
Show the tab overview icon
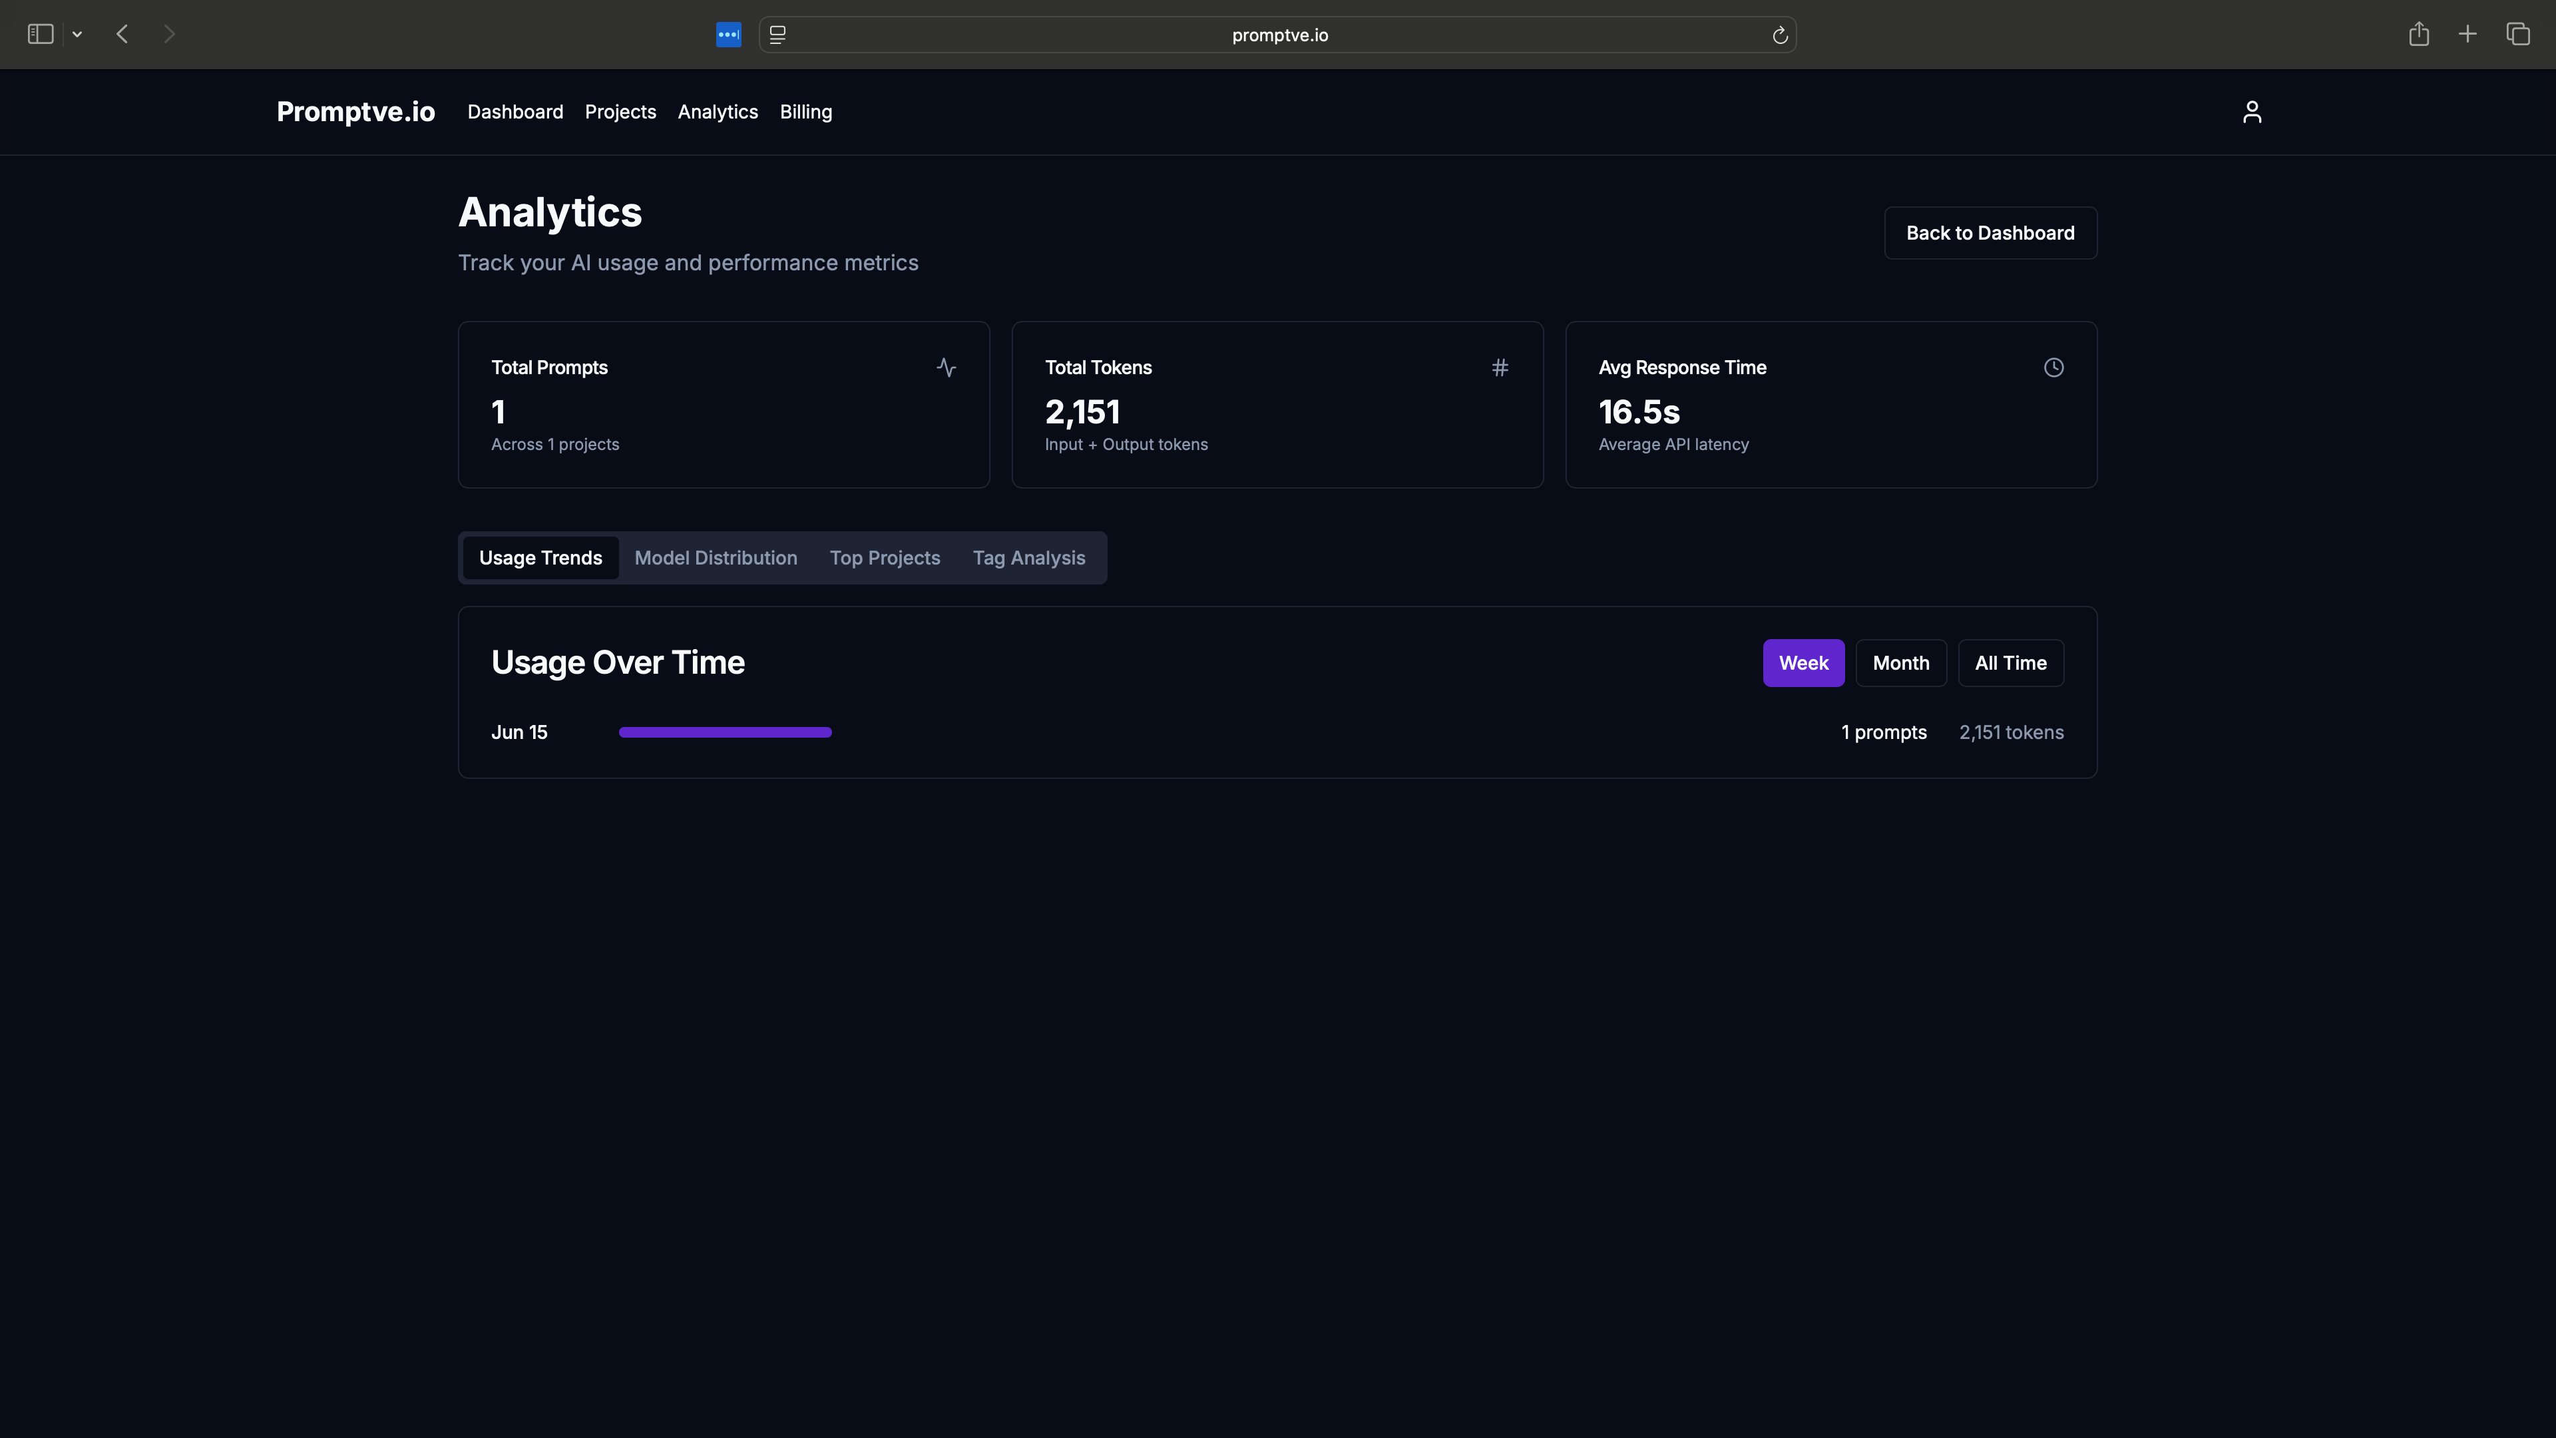[x=2517, y=35]
